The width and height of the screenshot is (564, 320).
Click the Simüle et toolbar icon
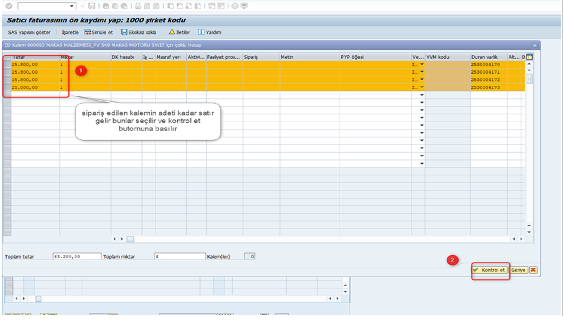coord(88,32)
